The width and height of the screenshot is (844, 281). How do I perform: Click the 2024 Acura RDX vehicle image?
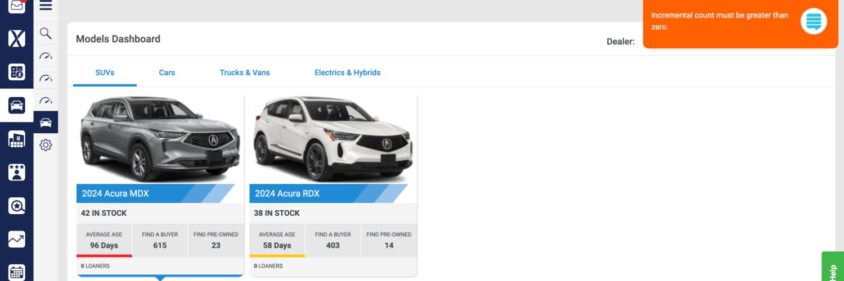click(333, 138)
